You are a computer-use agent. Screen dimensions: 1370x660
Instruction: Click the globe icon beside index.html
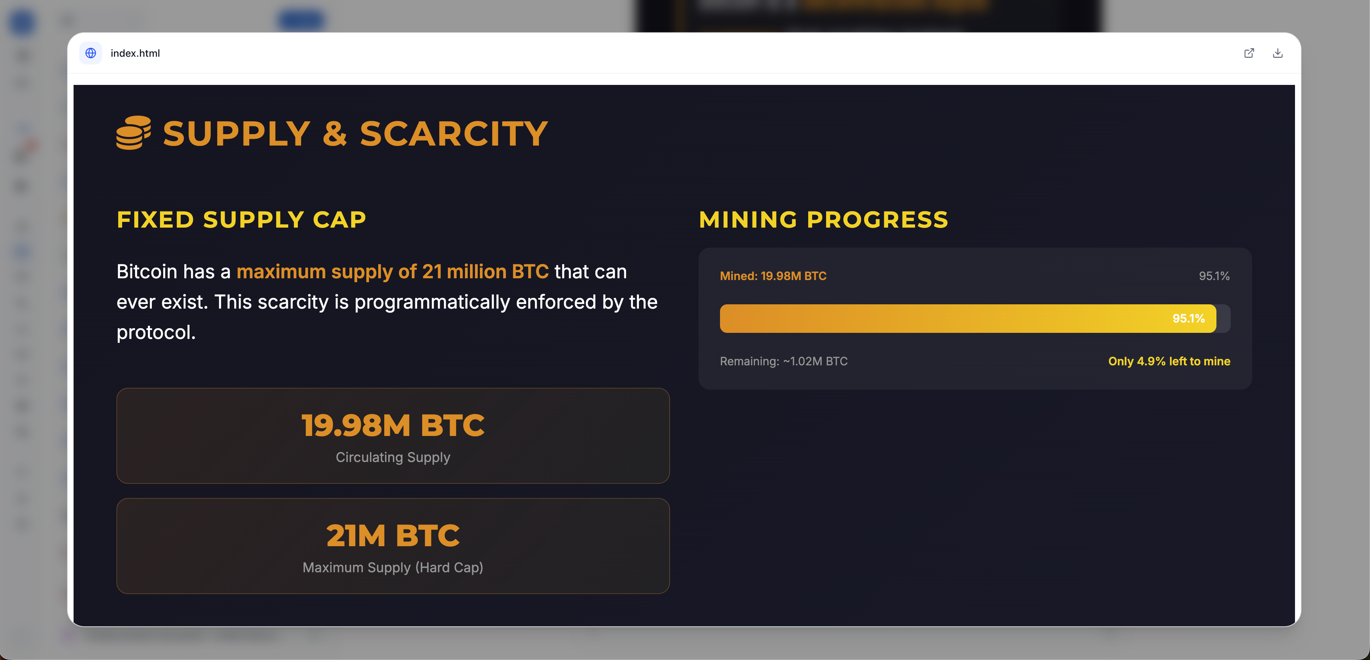(91, 53)
